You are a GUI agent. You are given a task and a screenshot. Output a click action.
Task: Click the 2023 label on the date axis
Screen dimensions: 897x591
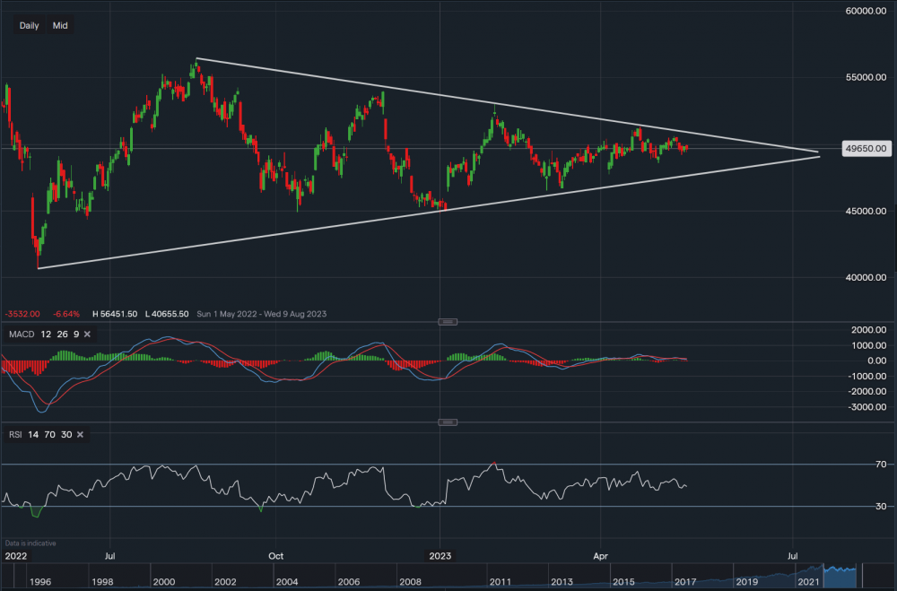click(x=439, y=556)
